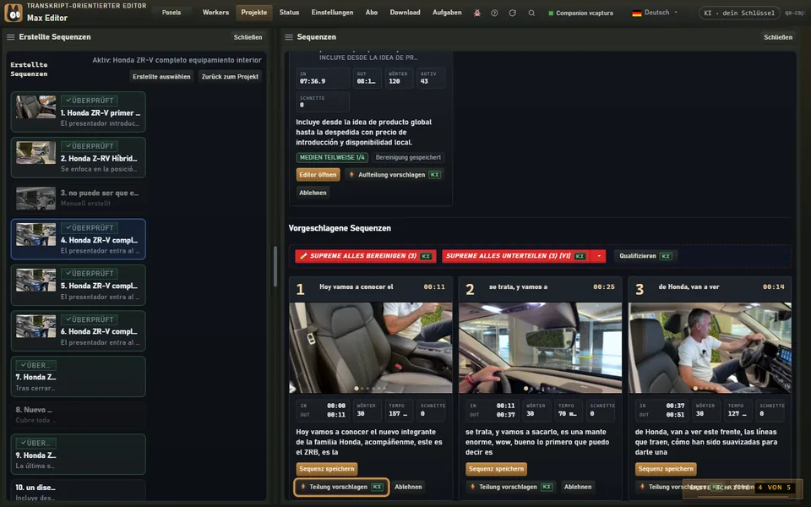Click the video thumbnail of suggested sequence 2
The image size is (811, 507).
540,348
